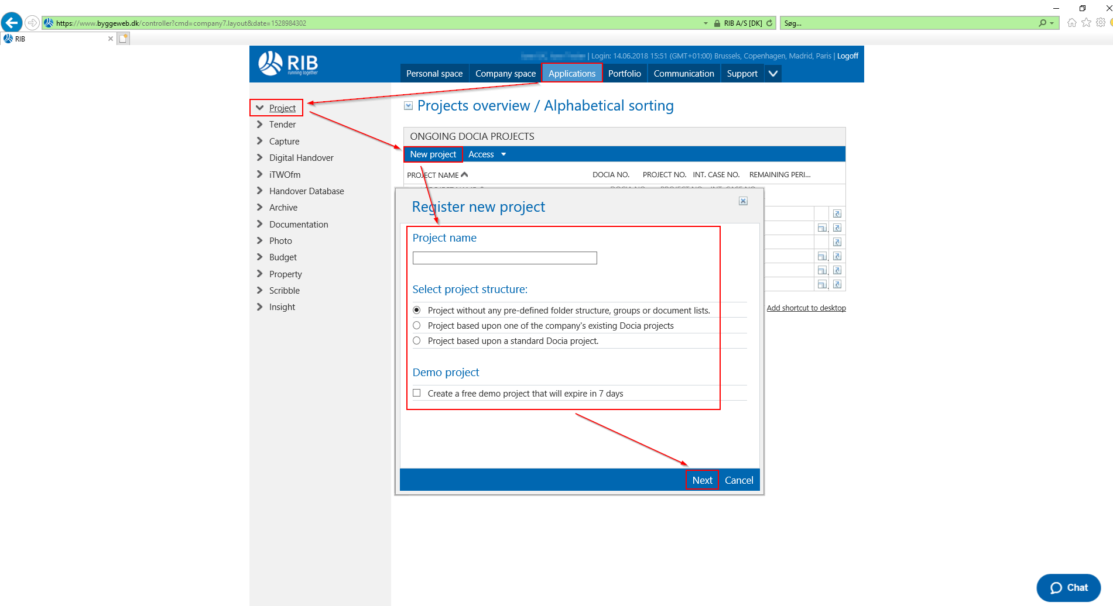The height and width of the screenshot is (606, 1113).
Task: Click the refresh icon in address bar
Action: click(x=769, y=23)
